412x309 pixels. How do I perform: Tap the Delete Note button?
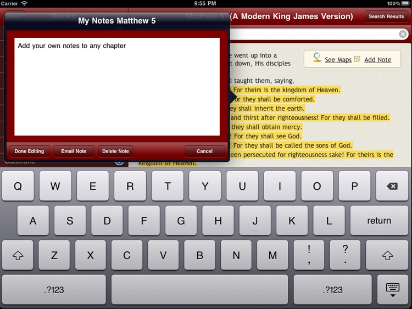[115, 151]
